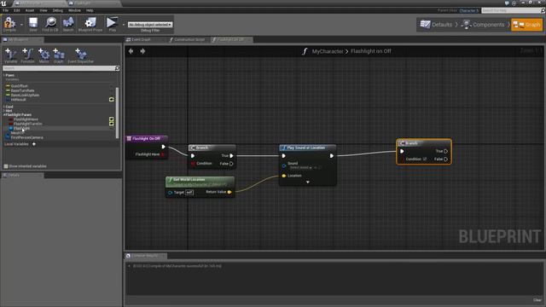This screenshot has width=546, height=307.
Task: Add a new Function
Action: point(27,55)
